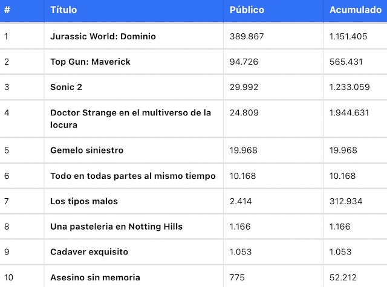This screenshot has height=287, width=387.
Task: Open Doctor Strange en el multiverso title
Action: click(x=131, y=119)
